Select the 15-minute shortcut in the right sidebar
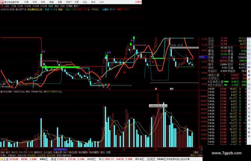The image size is (251, 161). 249,101
